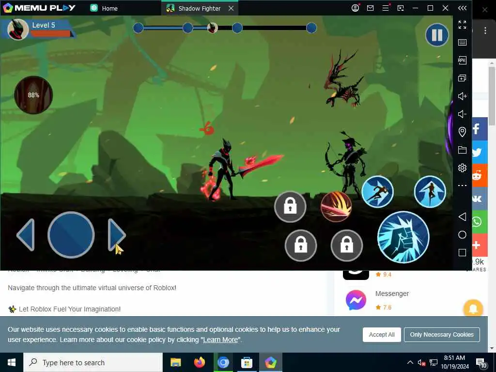The image size is (496, 372).
Task: Open MEmu settings gear
Action: (462, 168)
